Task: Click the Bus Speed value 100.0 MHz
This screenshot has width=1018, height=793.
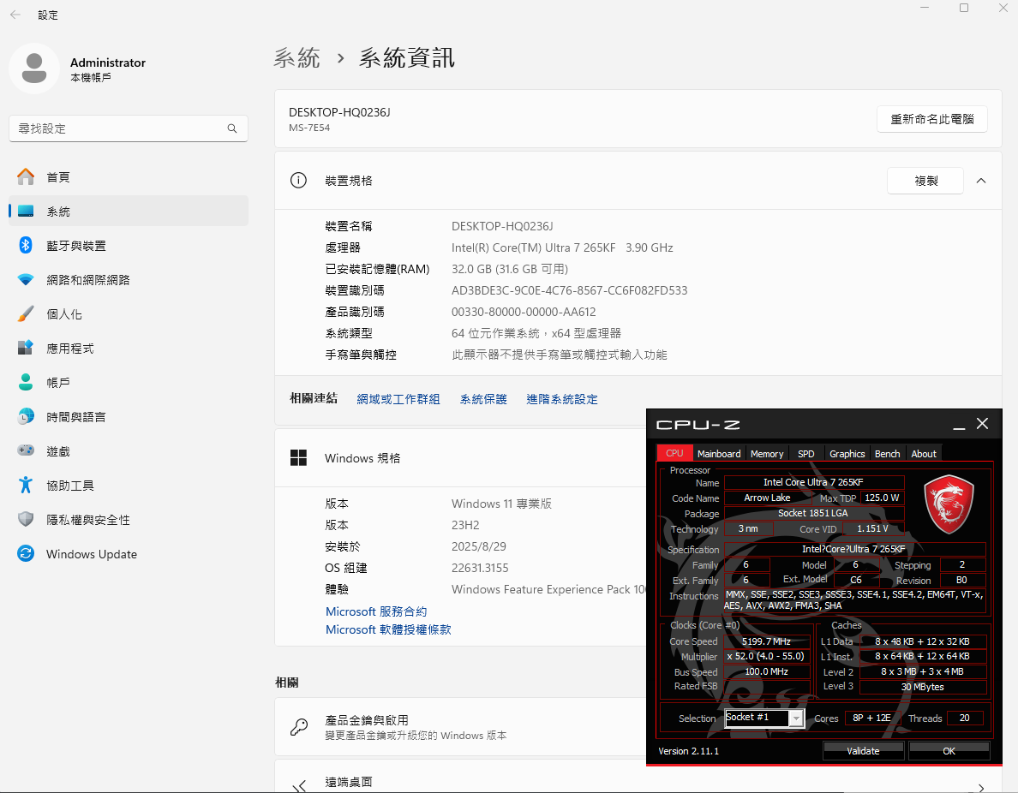Action: click(766, 671)
